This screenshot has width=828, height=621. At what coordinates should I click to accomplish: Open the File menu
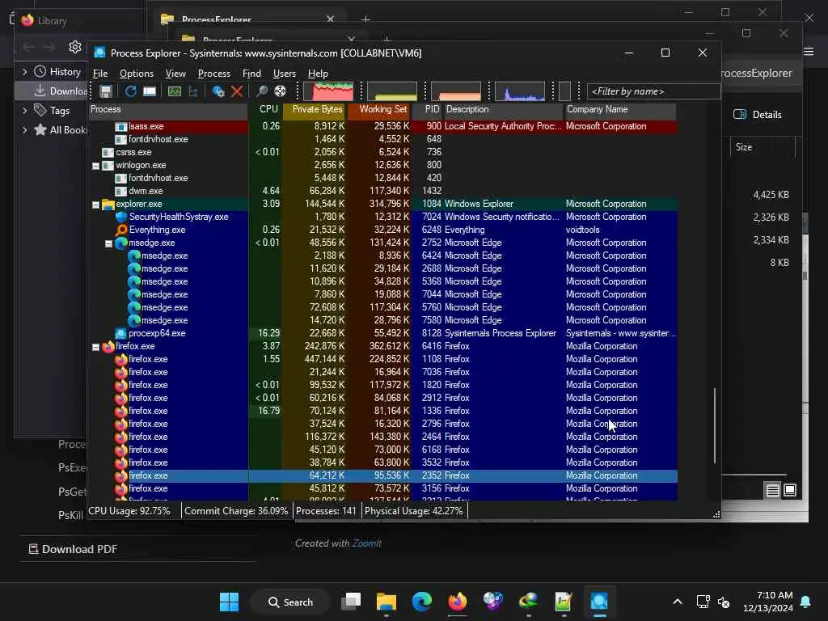(x=100, y=74)
